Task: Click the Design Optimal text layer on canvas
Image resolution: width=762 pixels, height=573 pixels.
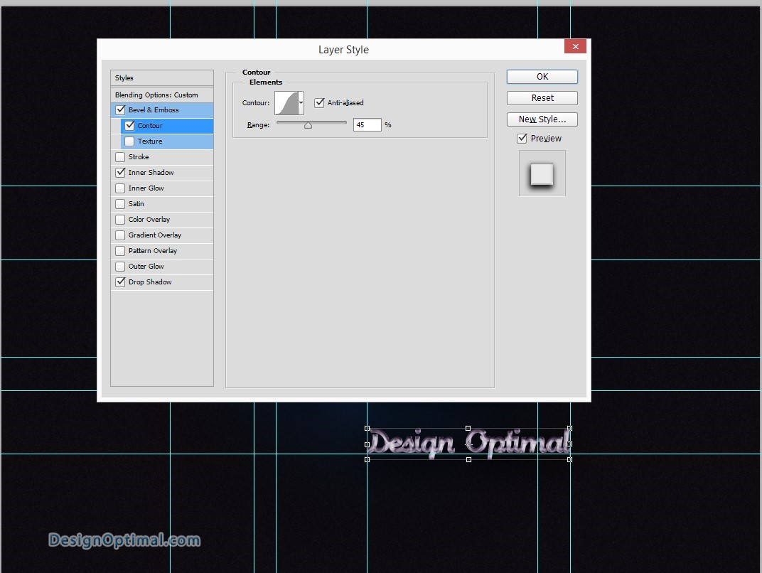Action: pyautogui.click(x=468, y=444)
